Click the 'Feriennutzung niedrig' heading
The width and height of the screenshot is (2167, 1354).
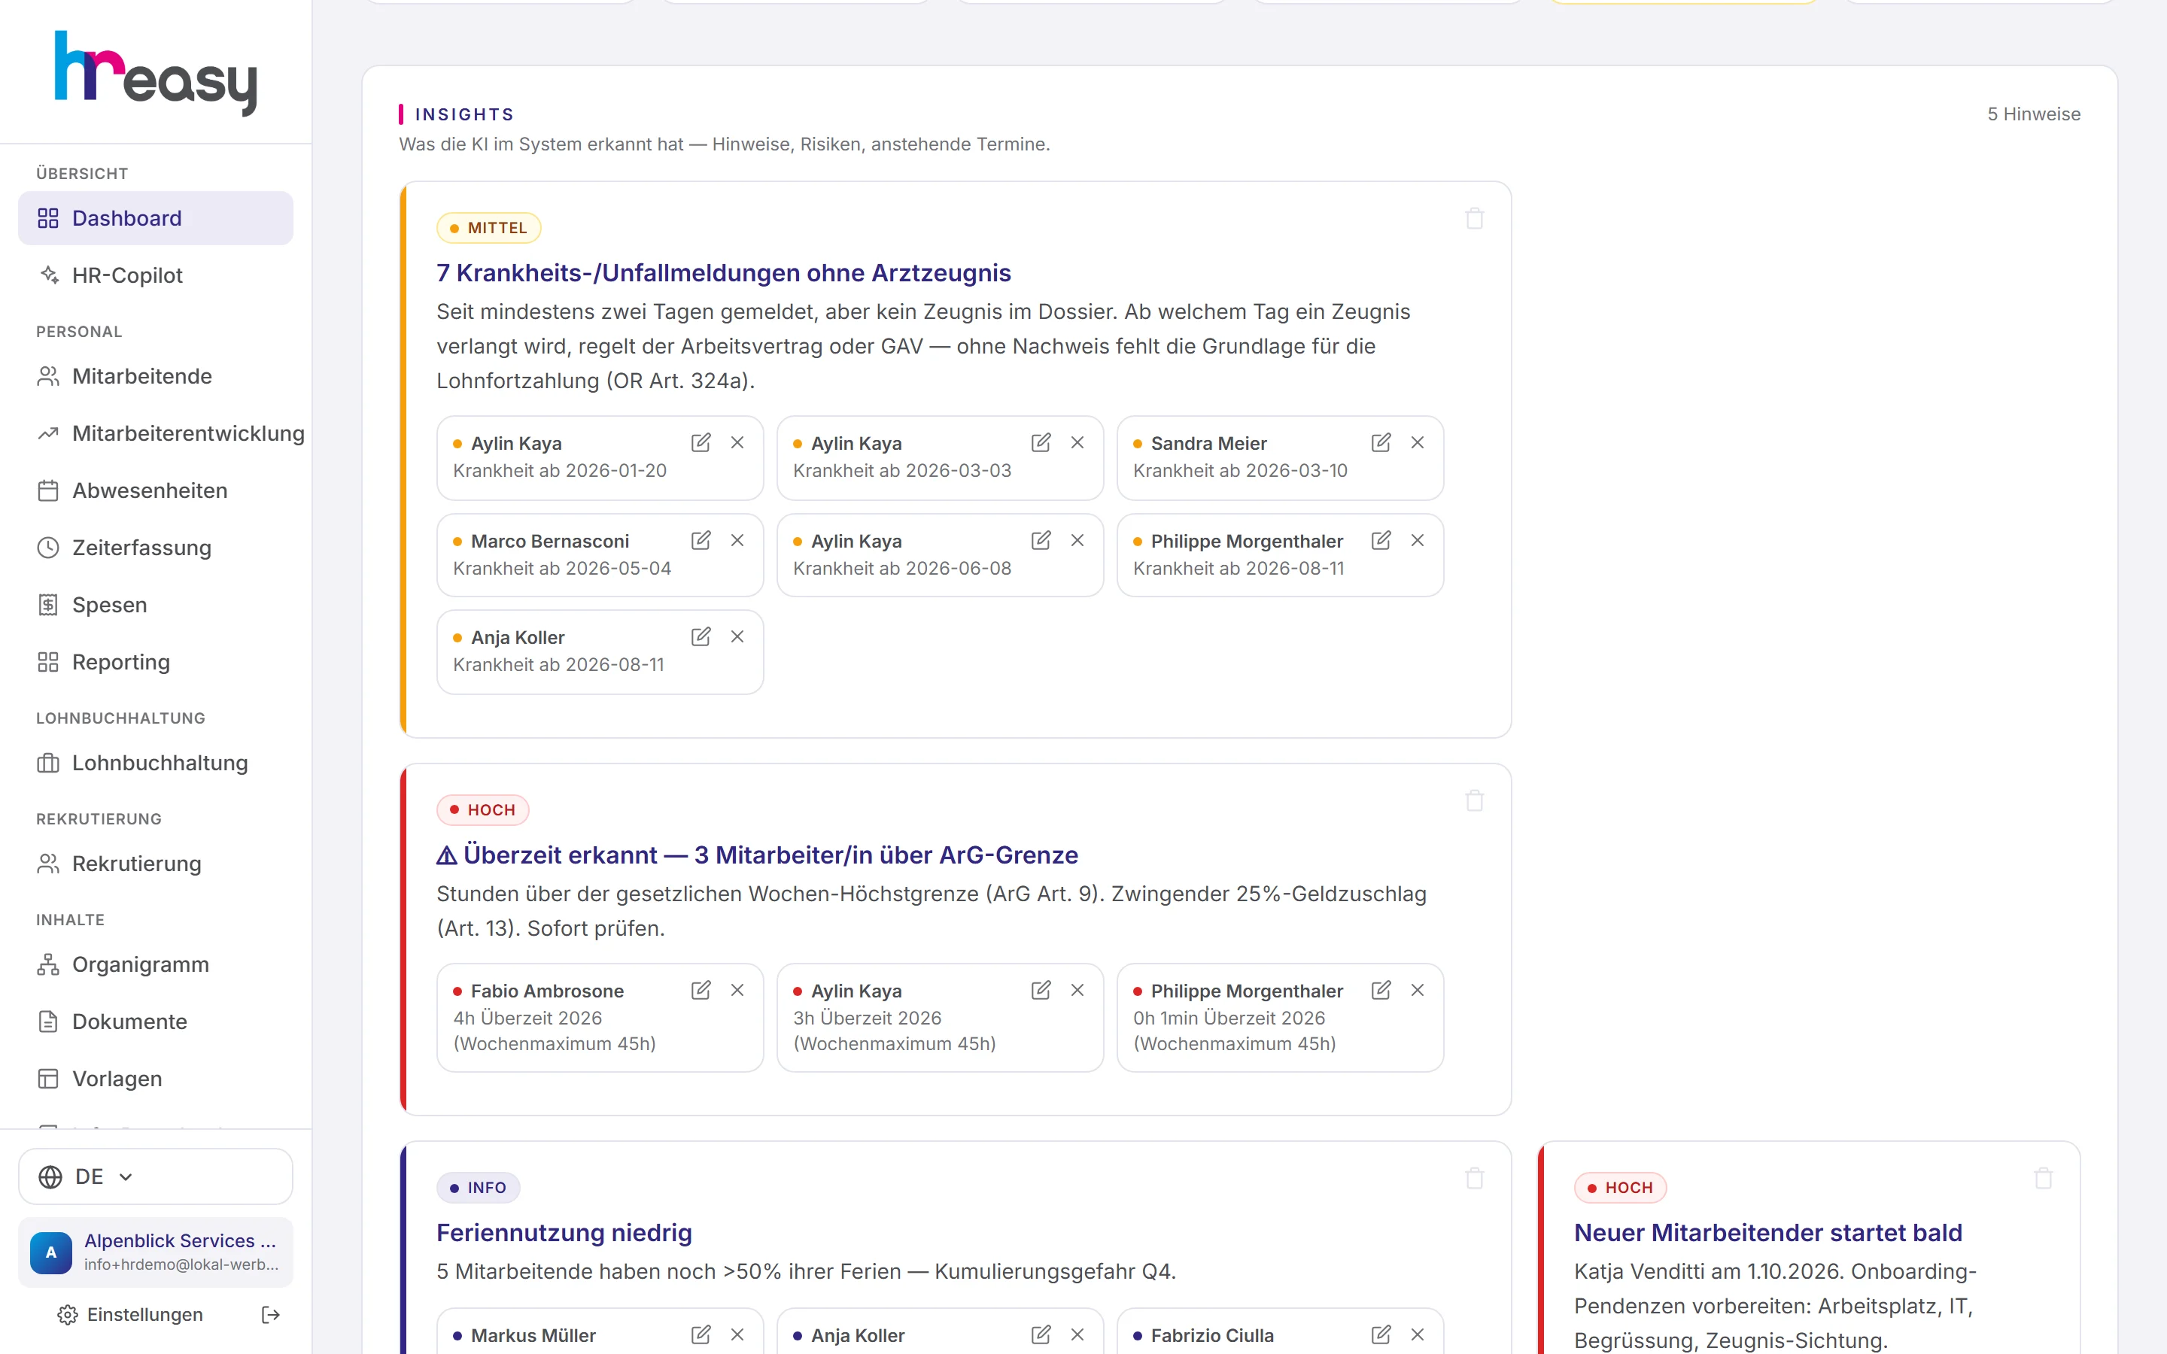(564, 1233)
